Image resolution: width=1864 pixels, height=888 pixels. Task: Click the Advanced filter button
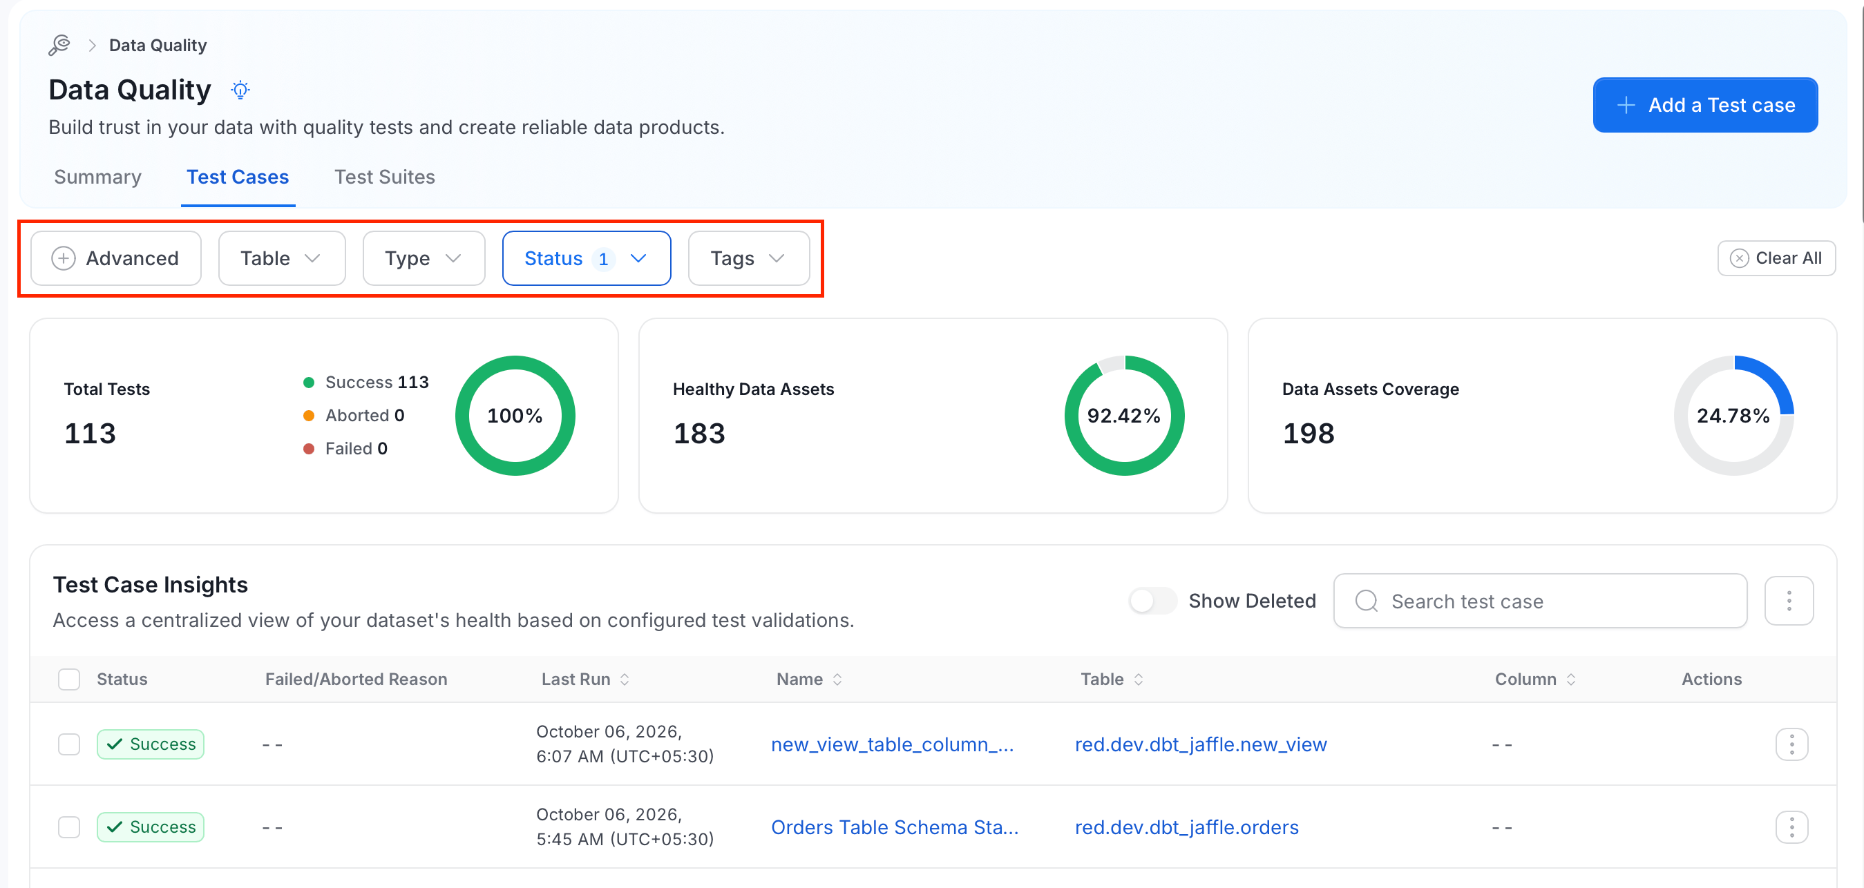[116, 258]
